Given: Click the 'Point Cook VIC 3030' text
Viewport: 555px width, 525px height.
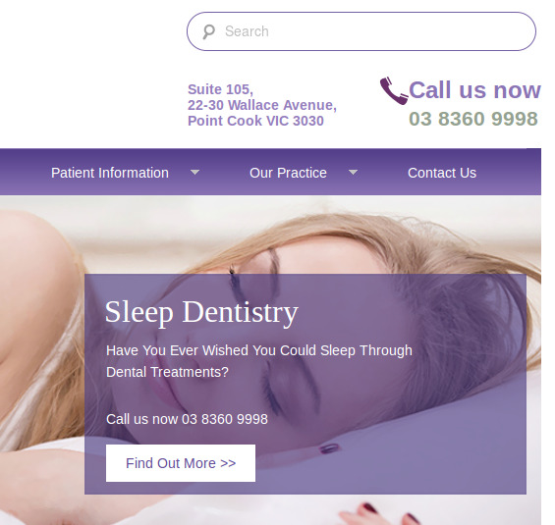Looking at the screenshot, I should (255, 121).
